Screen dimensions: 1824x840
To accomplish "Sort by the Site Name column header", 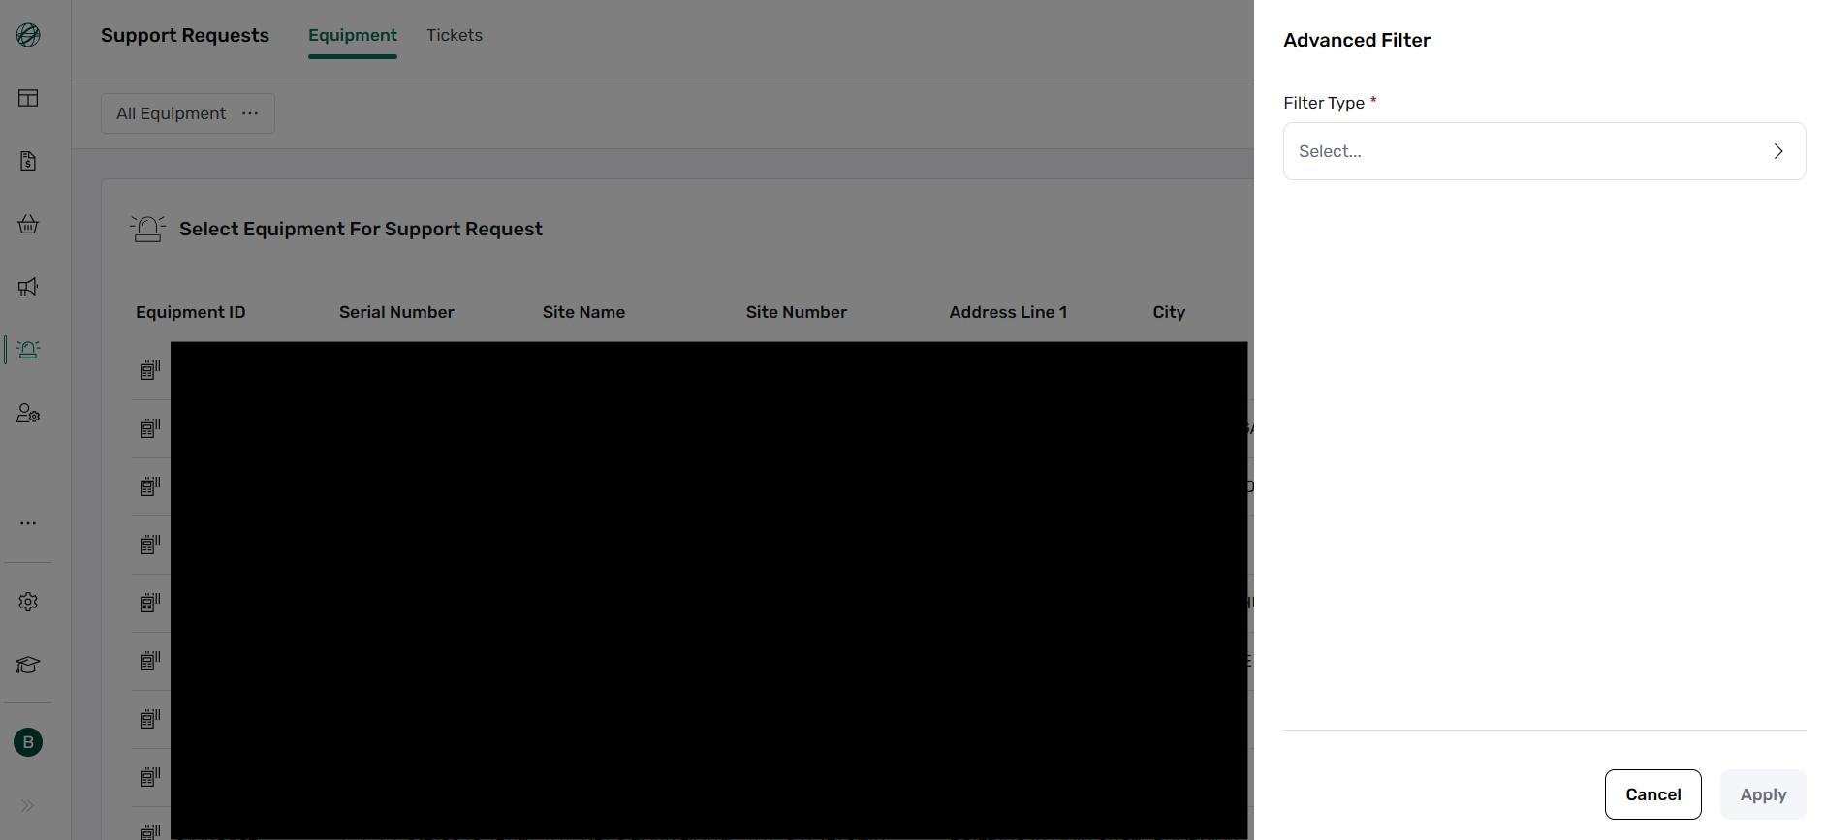I will coord(583,312).
